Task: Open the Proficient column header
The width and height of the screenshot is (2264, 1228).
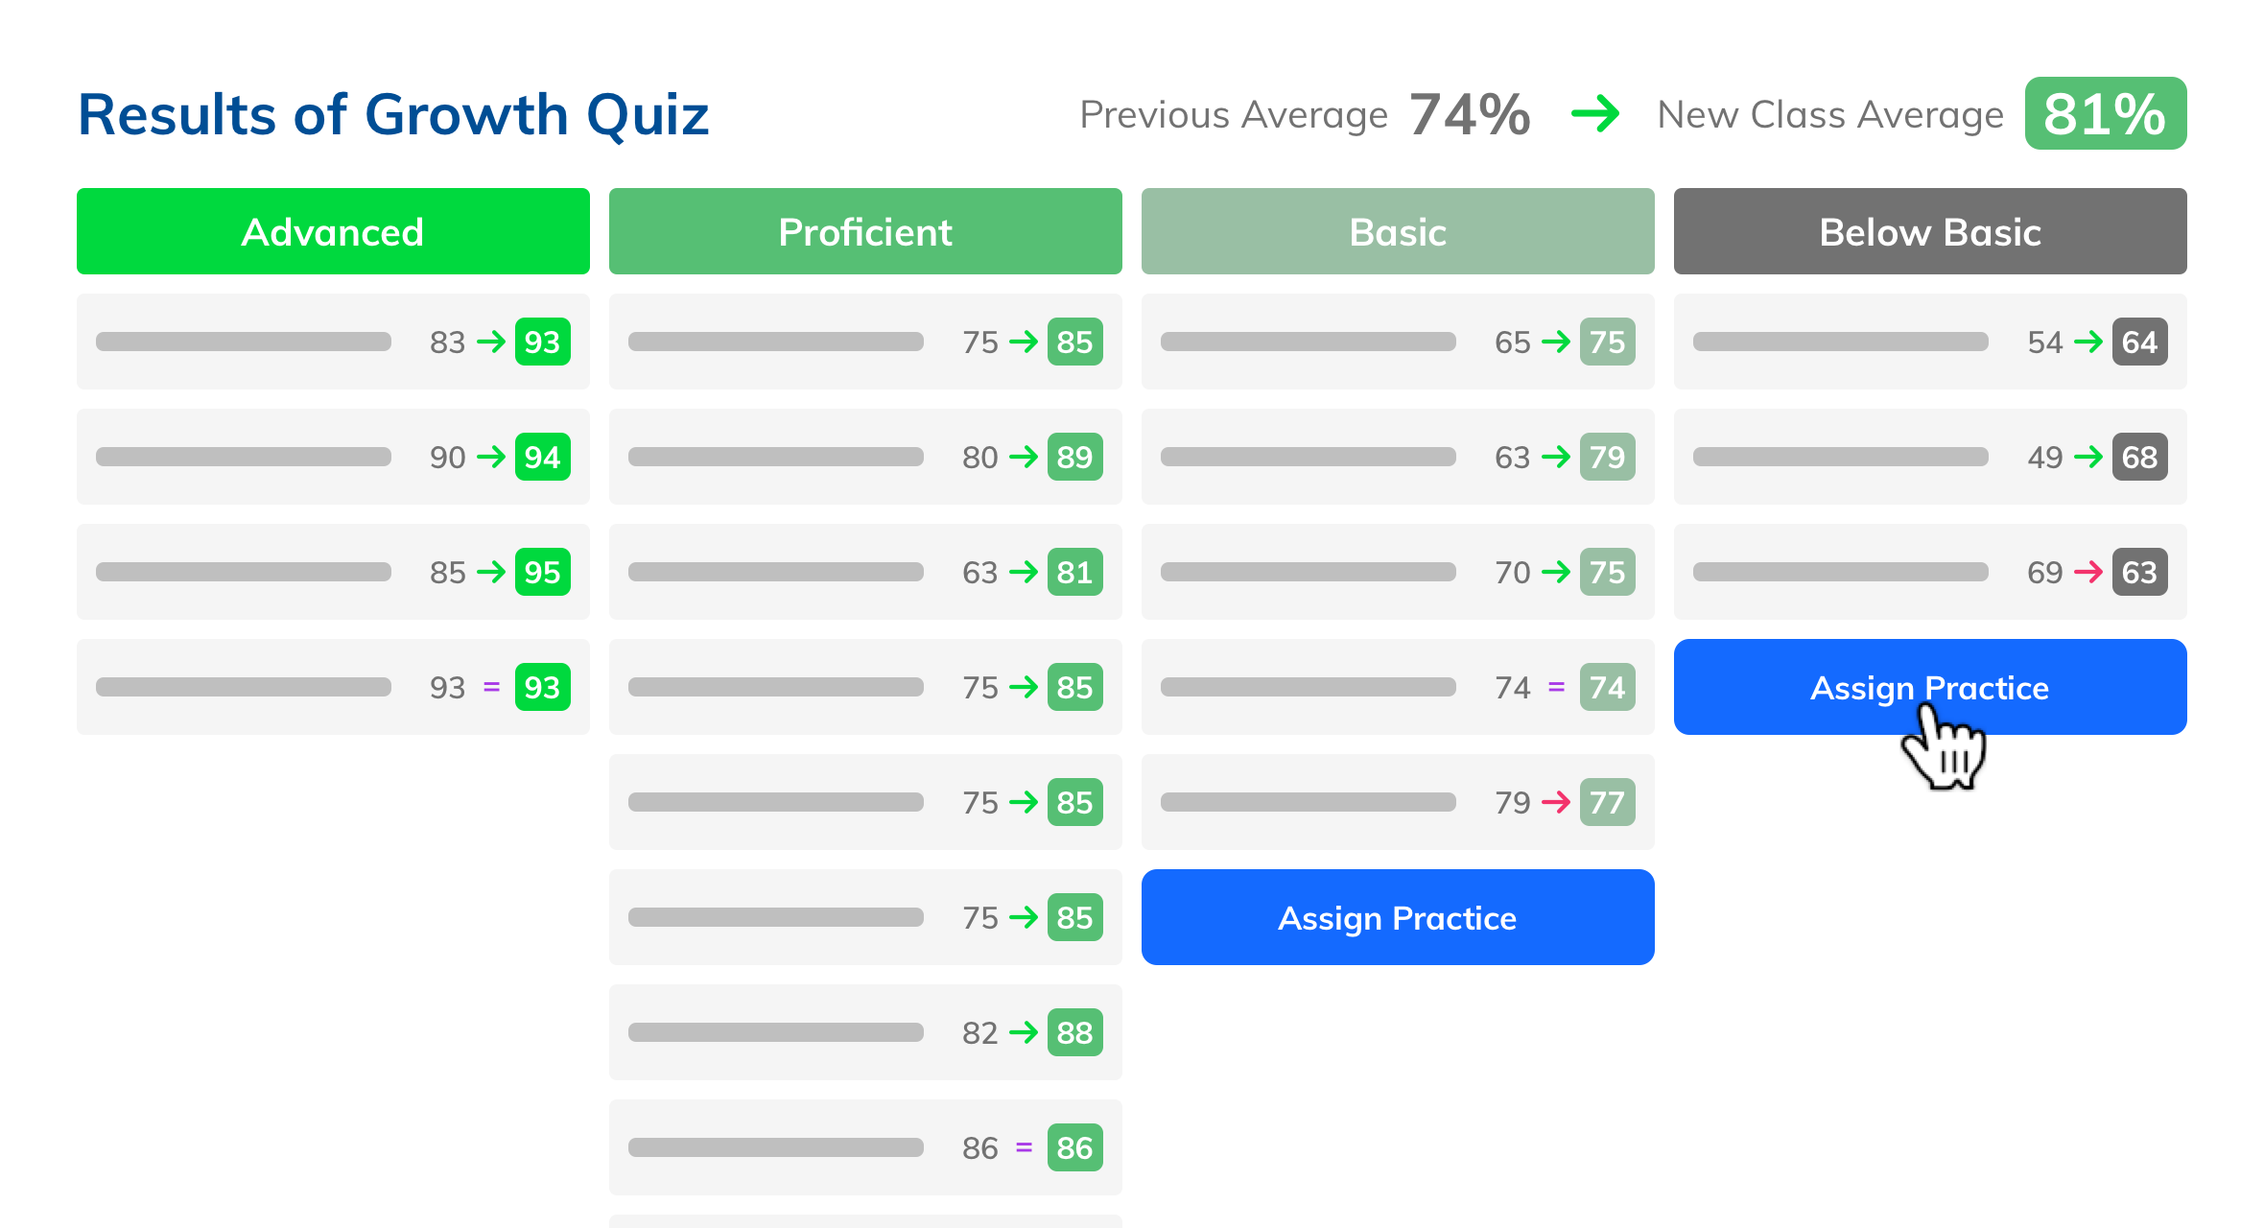Action: [864, 231]
